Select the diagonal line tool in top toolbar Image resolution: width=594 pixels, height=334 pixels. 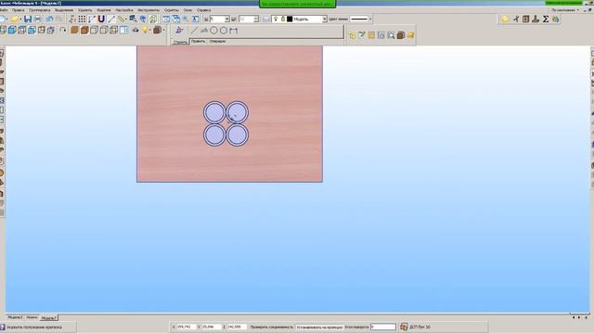pos(111,19)
